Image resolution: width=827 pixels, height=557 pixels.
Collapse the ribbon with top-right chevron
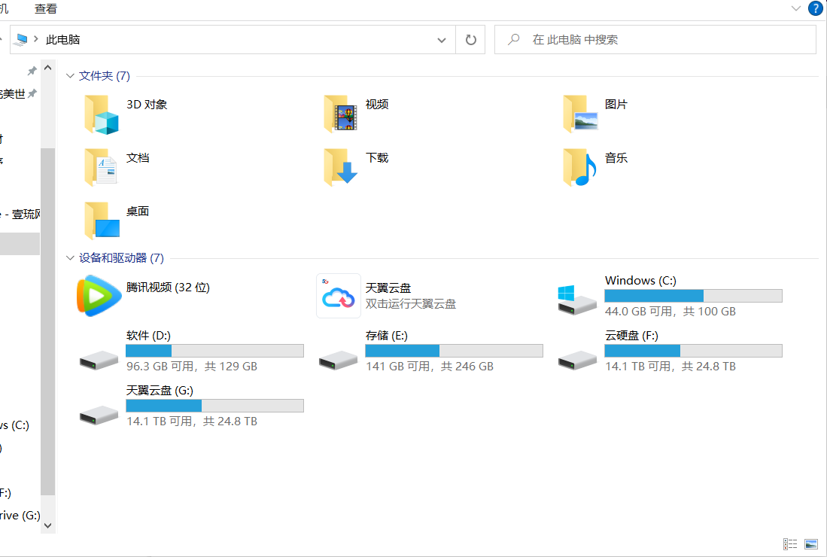(796, 8)
